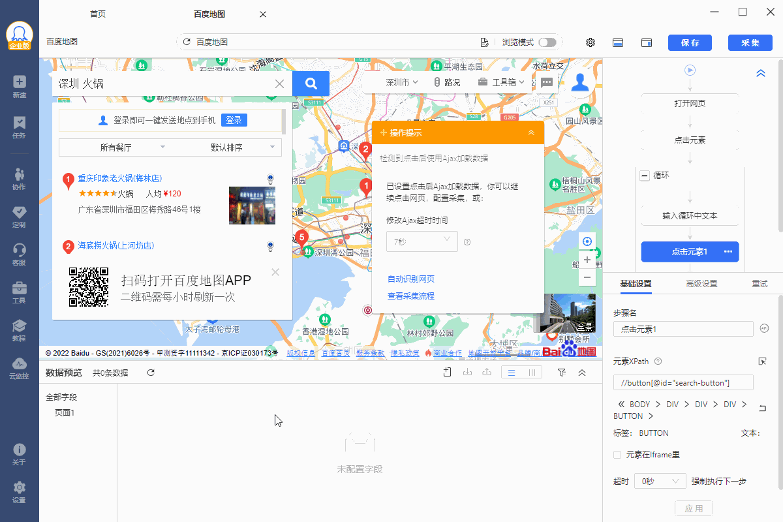
Task: Click the 自动识别网页 link
Action: pyautogui.click(x=411, y=279)
